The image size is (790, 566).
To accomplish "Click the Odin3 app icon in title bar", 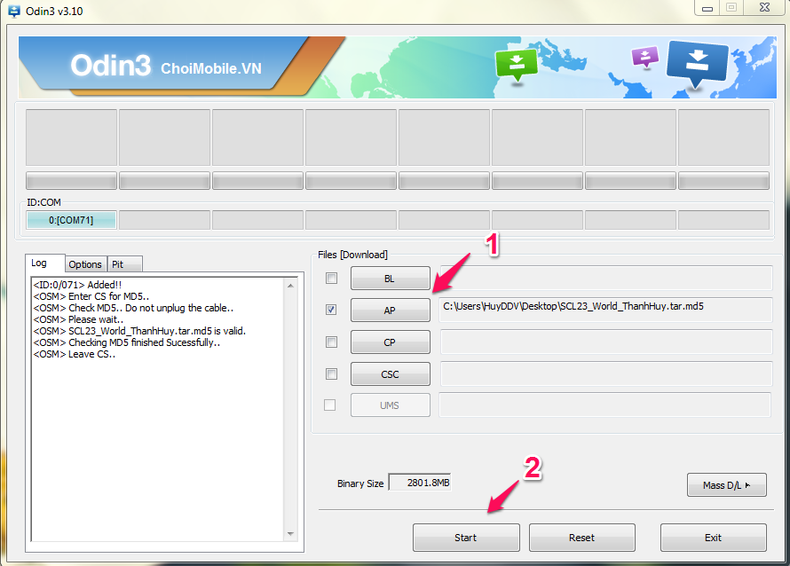I will [x=14, y=11].
